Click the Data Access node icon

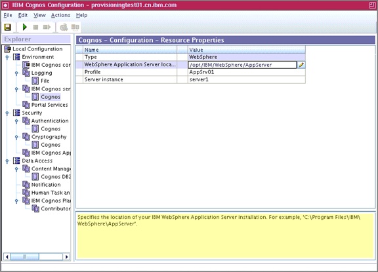16,161
